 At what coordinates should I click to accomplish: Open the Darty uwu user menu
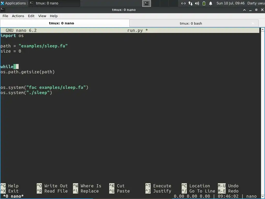coord(256,3)
